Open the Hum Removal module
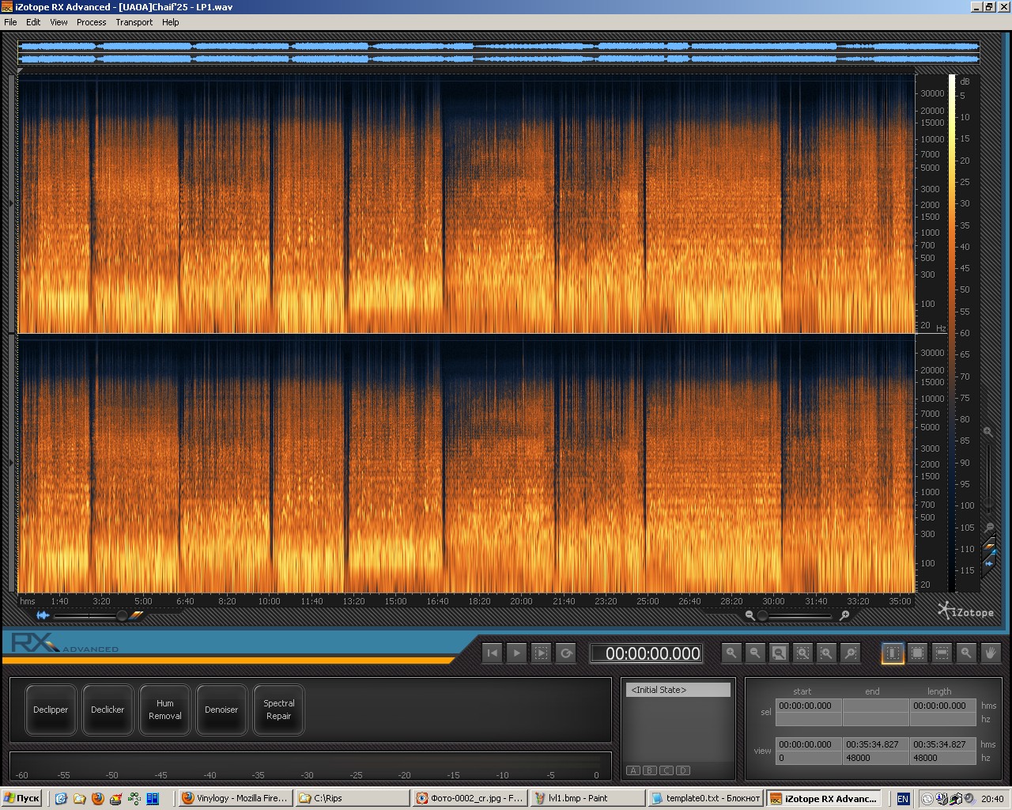This screenshot has height=810, width=1012. click(164, 710)
